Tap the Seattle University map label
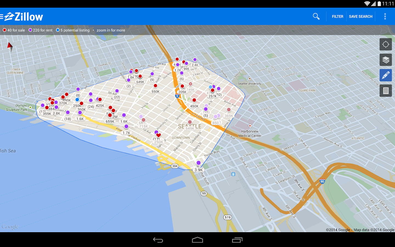This screenshot has height=247, width=395. pos(249,84)
